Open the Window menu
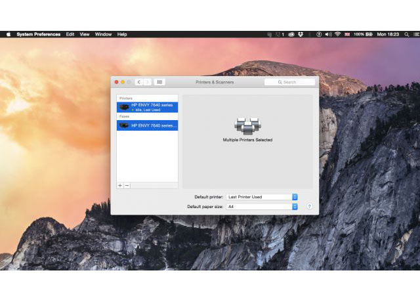The width and height of the screenshot is (420, 302). [103, 34]
